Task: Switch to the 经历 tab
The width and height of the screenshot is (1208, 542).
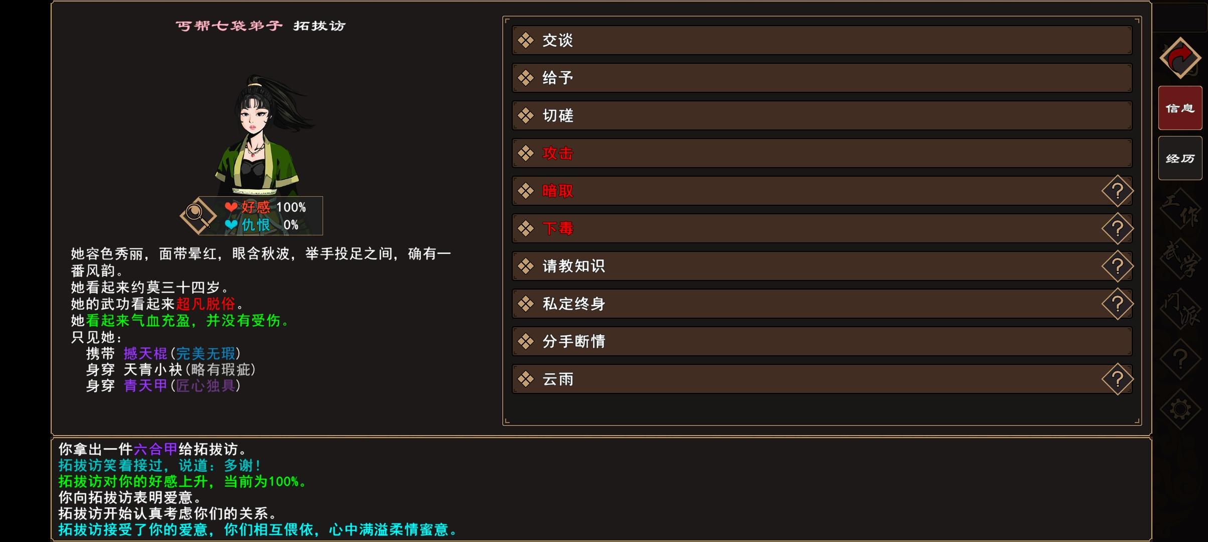Action: [1180, 158]
